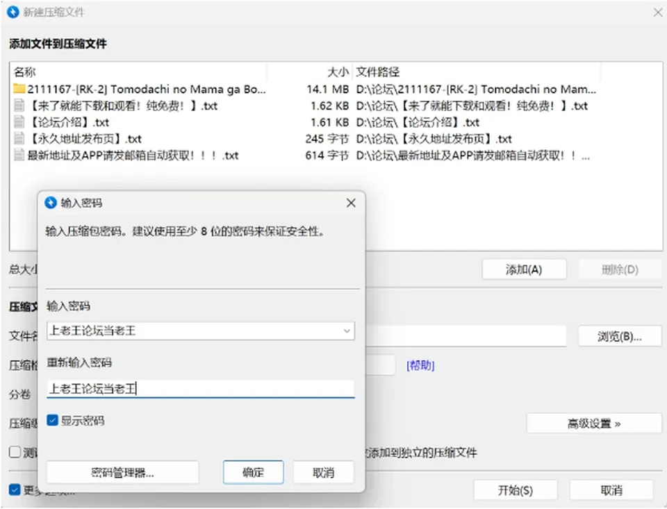Open the 密码管理器 password manager
Image resolution: width=667 pixels, height=509 pixels.
[122, 472]
